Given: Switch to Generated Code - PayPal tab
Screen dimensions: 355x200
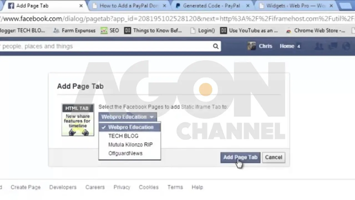Looking at the screenshot, I should coord(212,6).
